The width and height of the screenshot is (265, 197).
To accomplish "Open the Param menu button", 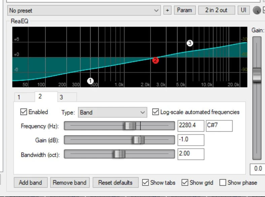I will (x=185, y=10).
